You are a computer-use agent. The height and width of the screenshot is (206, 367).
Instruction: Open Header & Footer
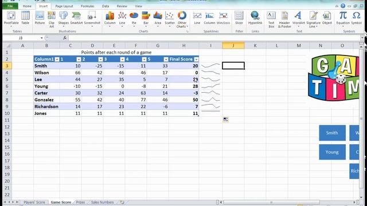tap(284, 19)
